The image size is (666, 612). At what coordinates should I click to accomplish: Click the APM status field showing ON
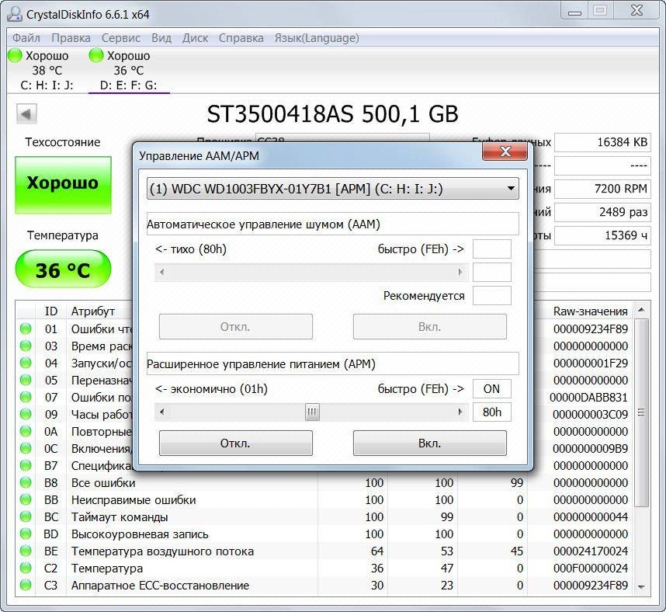[x=492, y=389]
